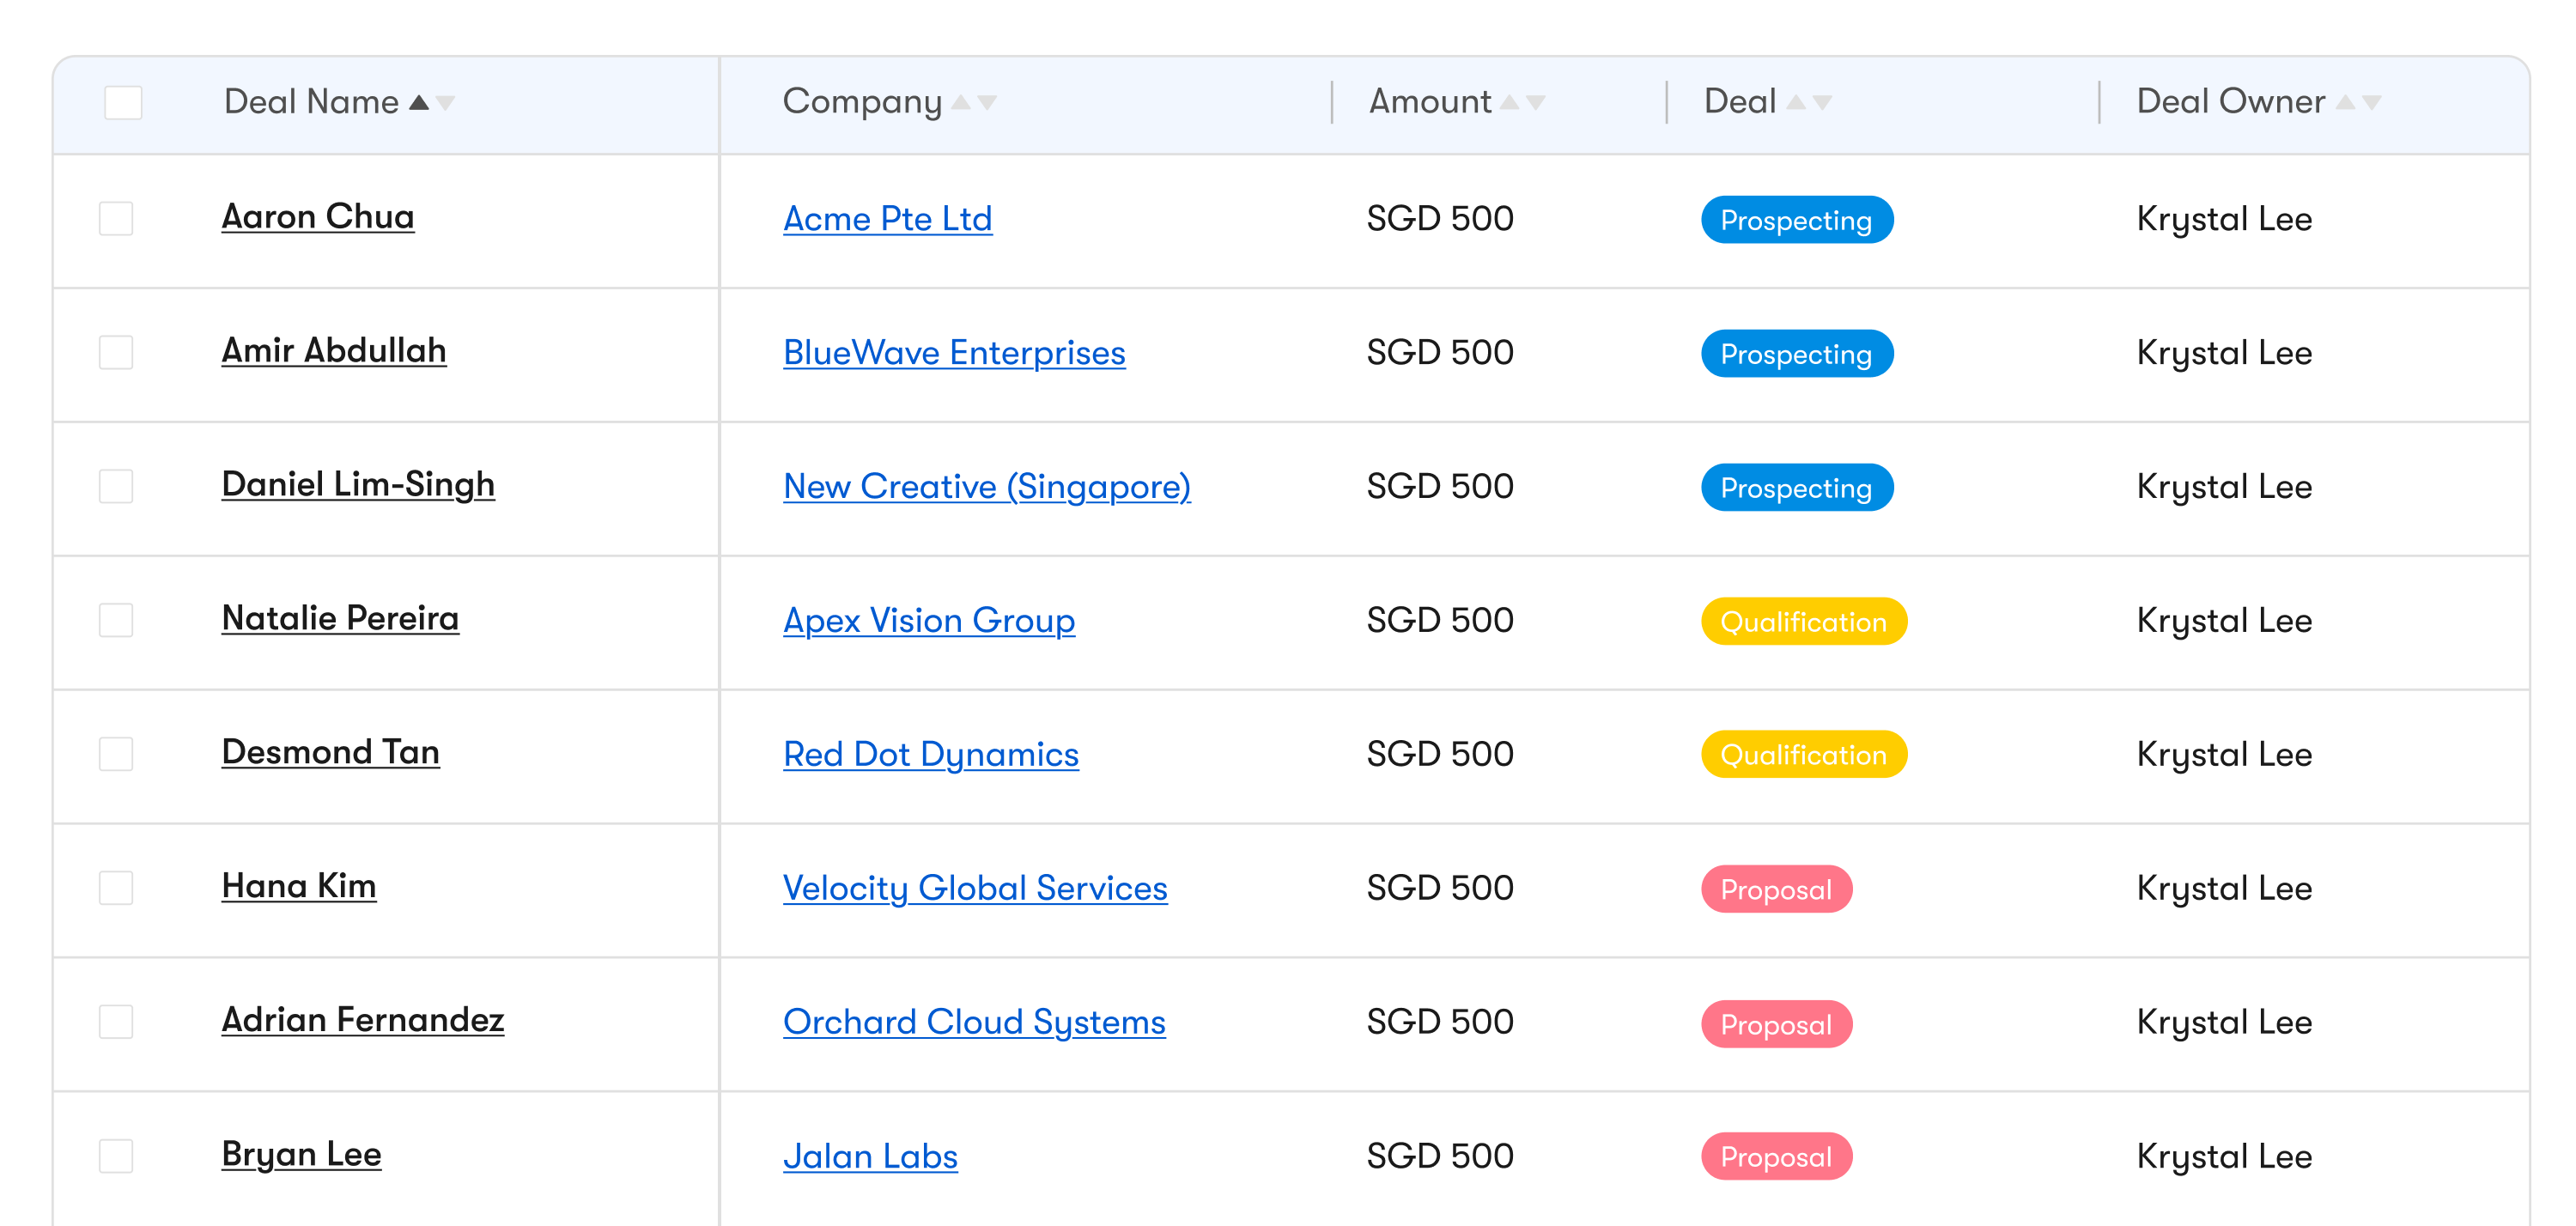Click Proposal badge for Adrian Fernandez
Screen dimensions: 2576x1226
(x=1777, y=1025)
